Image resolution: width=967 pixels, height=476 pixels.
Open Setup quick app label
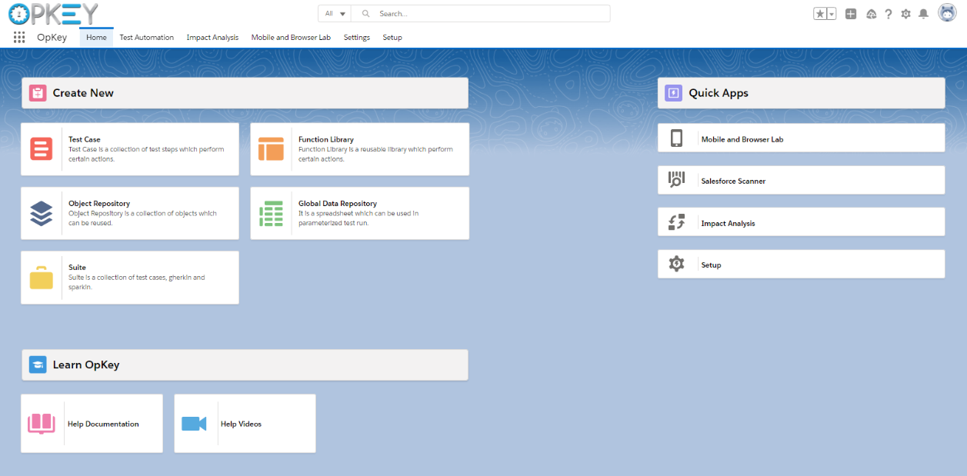[x=712, y=265]
